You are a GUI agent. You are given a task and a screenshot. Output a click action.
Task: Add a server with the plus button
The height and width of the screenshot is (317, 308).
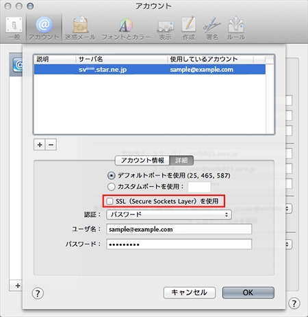[x=40, y=145]
